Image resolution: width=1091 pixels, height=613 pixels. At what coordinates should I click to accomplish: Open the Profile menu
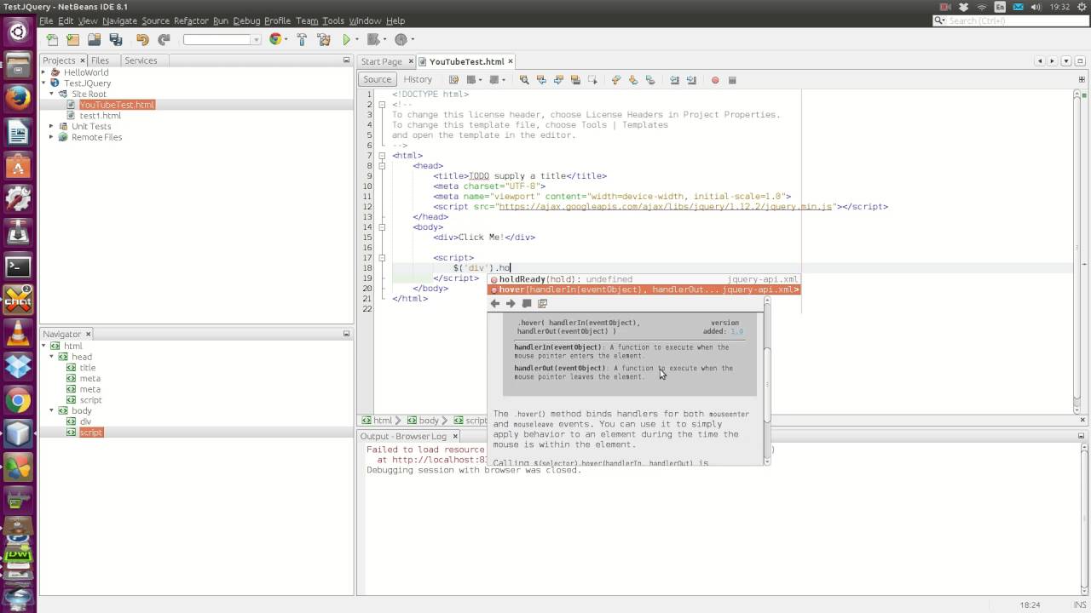(277, 20)
